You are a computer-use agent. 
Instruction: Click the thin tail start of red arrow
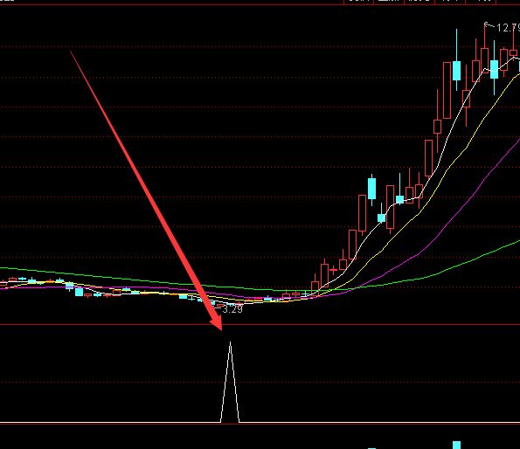71,52
